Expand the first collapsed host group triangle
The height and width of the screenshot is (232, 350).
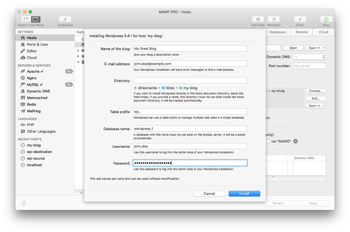pyautogui.click(x=78, y=50)
